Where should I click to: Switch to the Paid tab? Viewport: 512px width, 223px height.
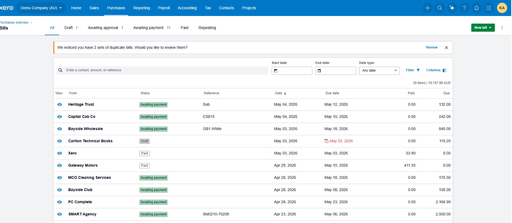[x=184, y=28]
